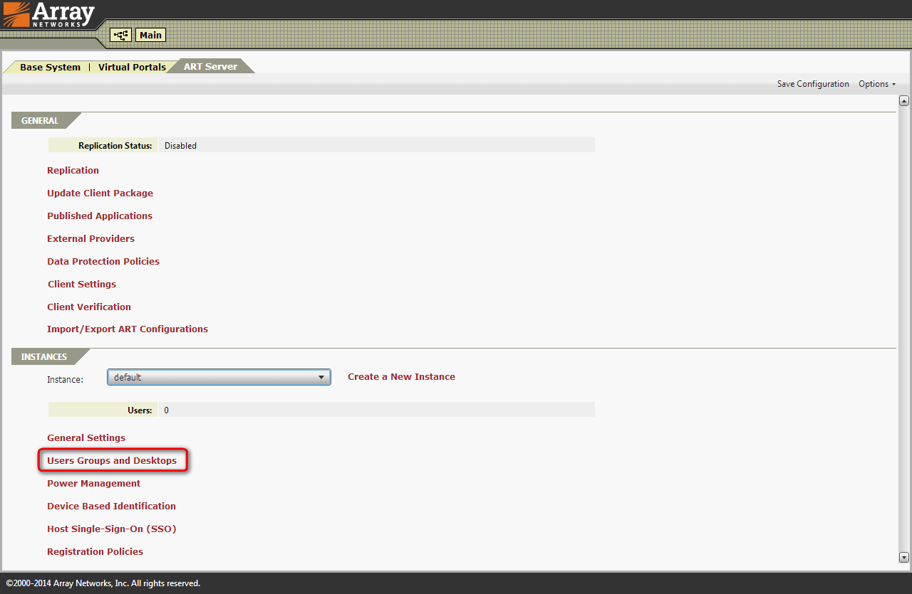Click the scrollbar down arrow
912x594 pixels.
point(904,558)
